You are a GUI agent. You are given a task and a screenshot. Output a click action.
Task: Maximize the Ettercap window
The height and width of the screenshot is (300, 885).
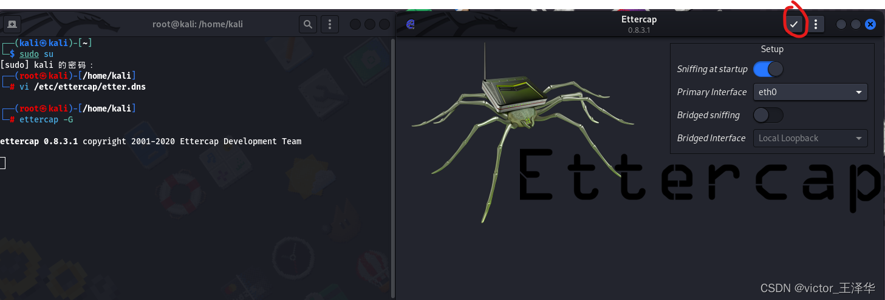click(856, 24)
